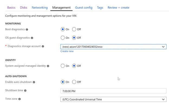169x103 pixels.
Task: Switch to the Disks tab
Action: coord(24,8)
